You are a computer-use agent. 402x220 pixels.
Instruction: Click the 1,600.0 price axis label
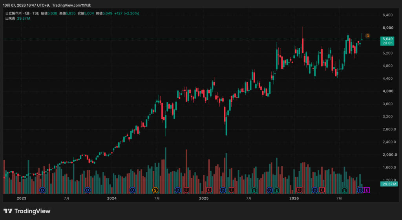(x=389, y=167)
